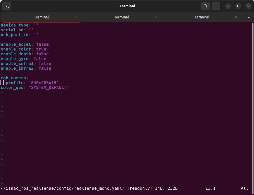254x195 pixels.
Task: Open a new terminal tab
Action: [7, 6]
